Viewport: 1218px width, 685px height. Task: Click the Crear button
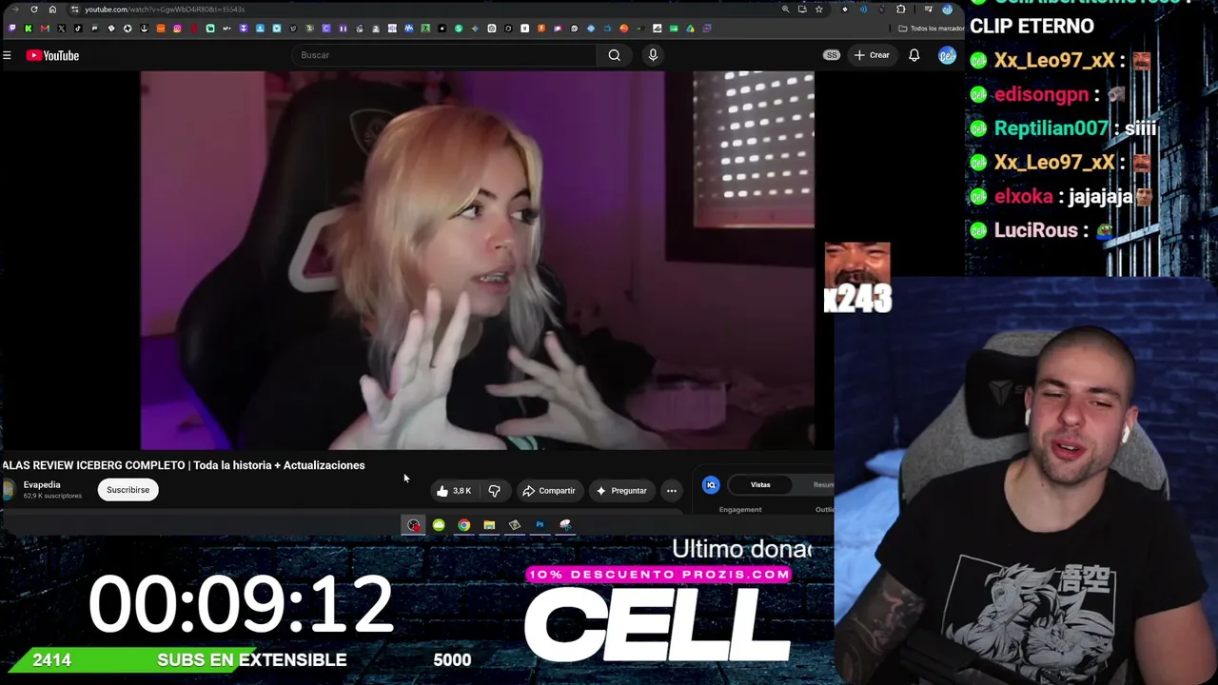[x=872, y=55]
